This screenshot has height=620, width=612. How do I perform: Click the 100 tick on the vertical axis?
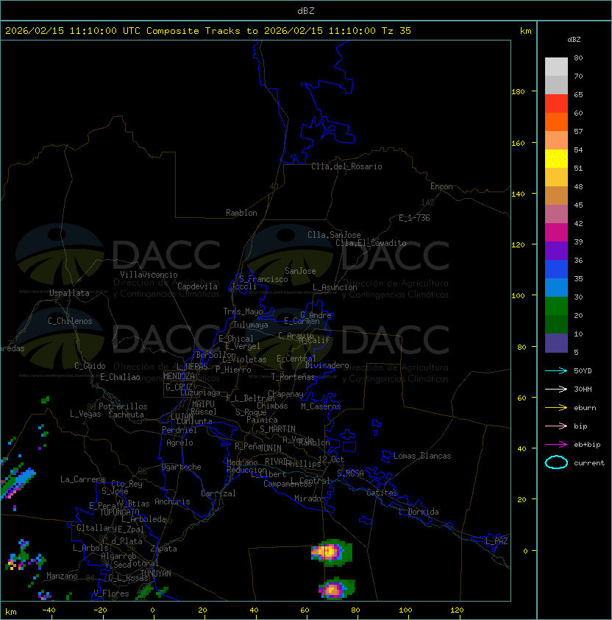point(518,296)
